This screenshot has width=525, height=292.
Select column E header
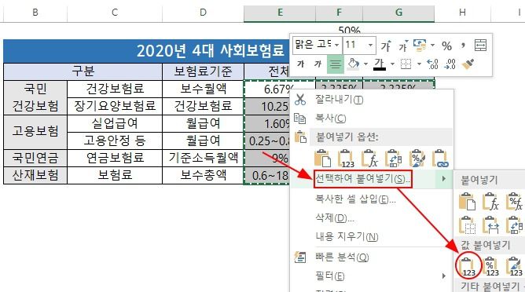pyautogui.click(x=280, y=13)
